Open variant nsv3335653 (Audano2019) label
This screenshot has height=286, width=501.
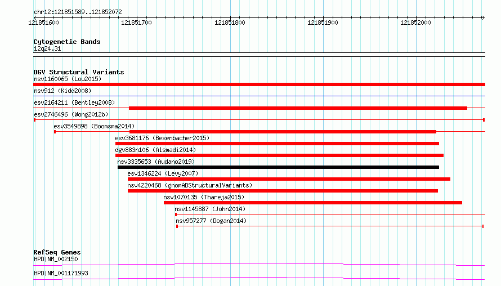(x=156, y=162)
